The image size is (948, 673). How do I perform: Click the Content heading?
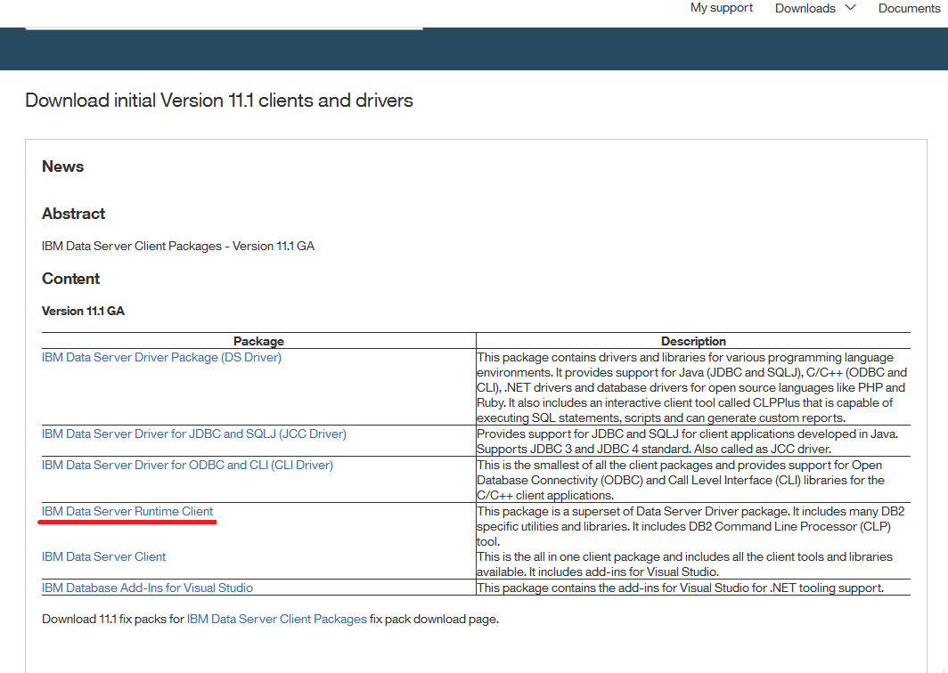70,279
